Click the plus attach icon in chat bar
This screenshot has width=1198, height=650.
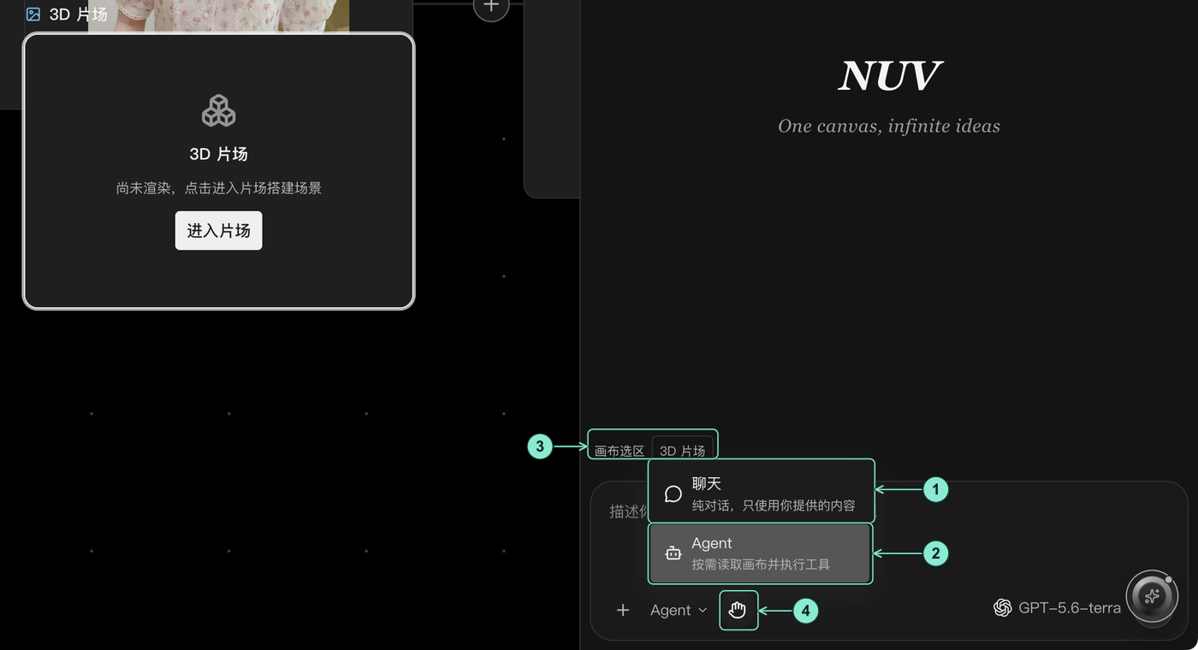click(623, 610)
